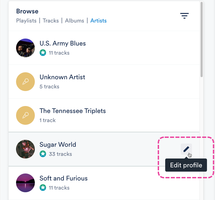Open the Unknown Artist entry
This screenshot has height=200, width=215.
pyautogui.click(x=62, y=77)
